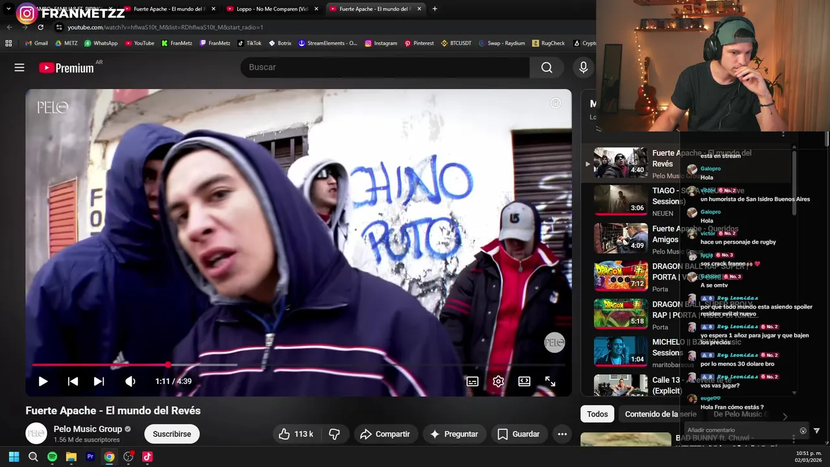Dislike the video
Screen dimensions: 830x467
point(335,434)
